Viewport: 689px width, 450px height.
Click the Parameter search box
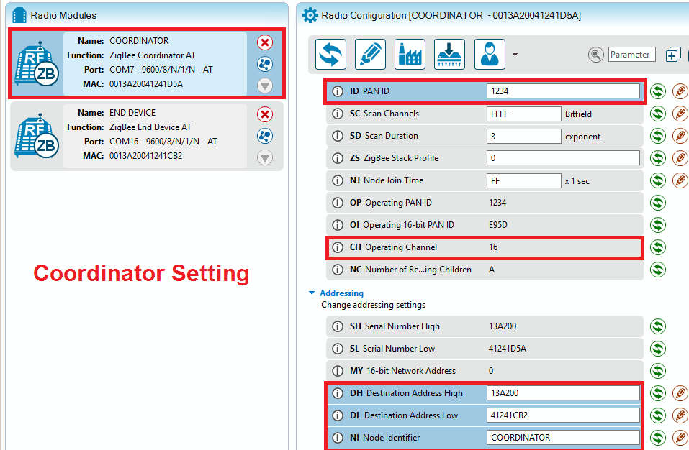[x=631, y=55]
